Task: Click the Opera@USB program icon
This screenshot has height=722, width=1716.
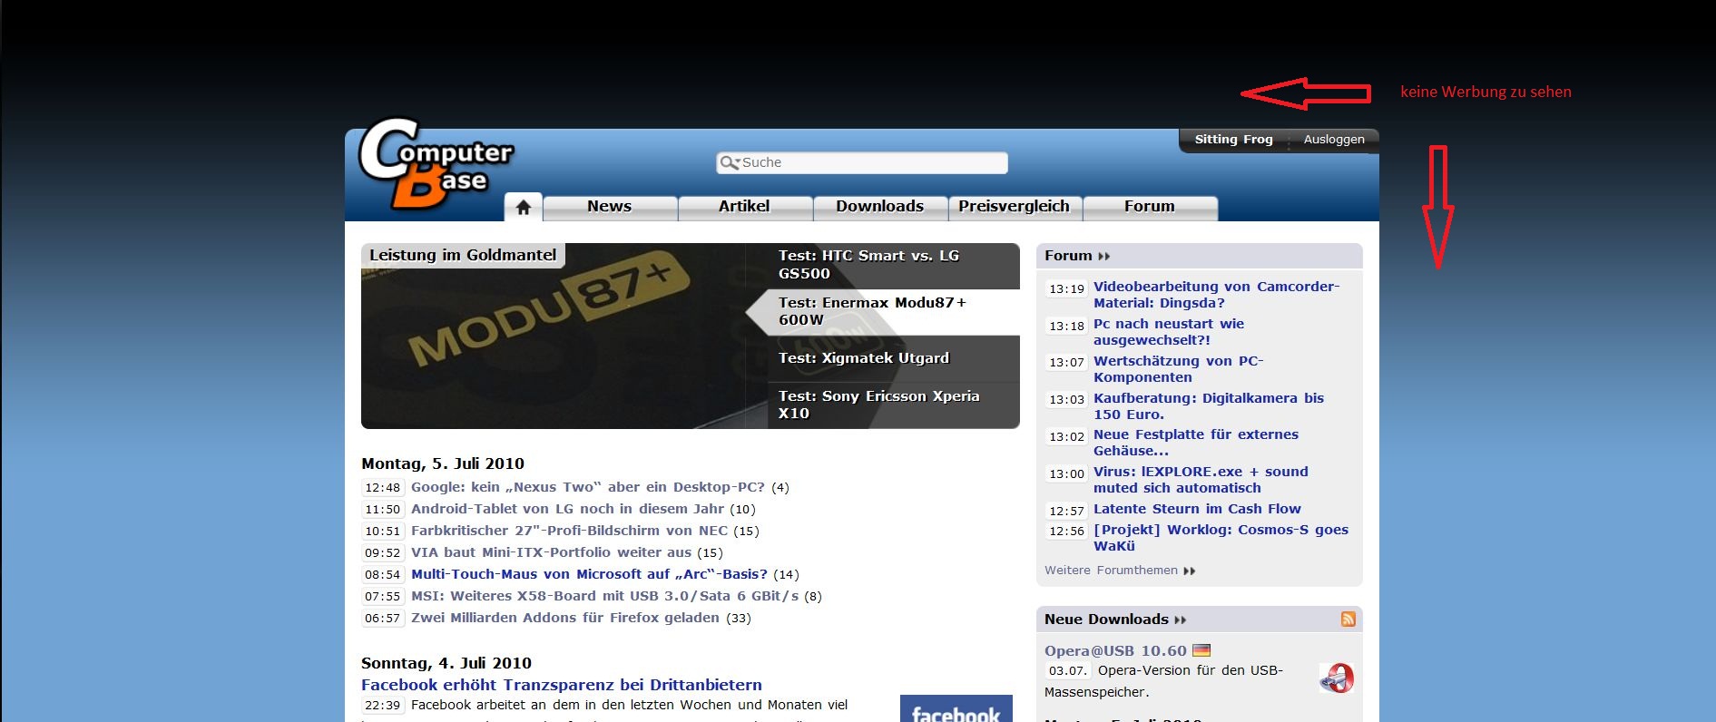Action: (1337, 678)
